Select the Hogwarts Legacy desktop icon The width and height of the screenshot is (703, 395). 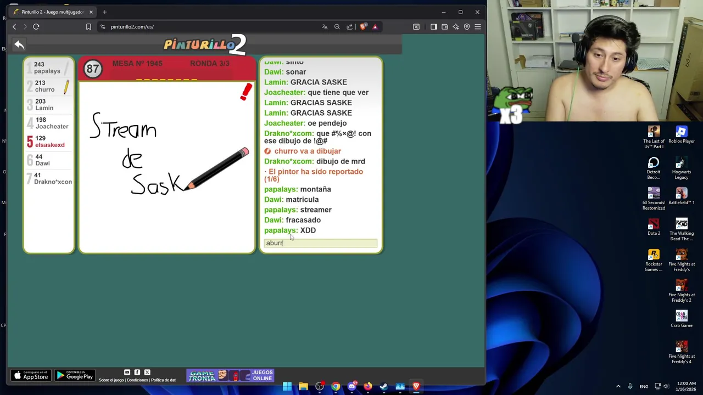tap(682, 168)
